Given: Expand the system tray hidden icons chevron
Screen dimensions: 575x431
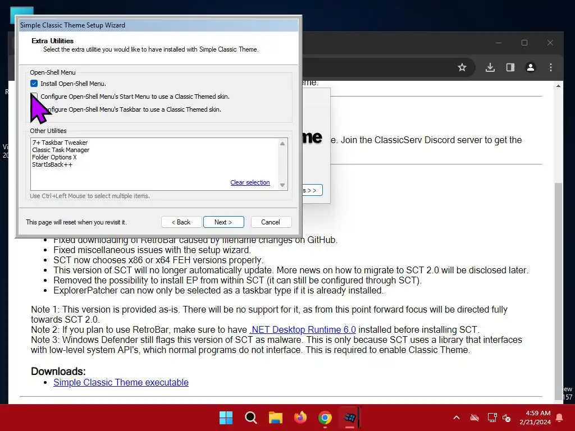Looking at the screenshot, I should pyautogui.click(x=457, y=418).
